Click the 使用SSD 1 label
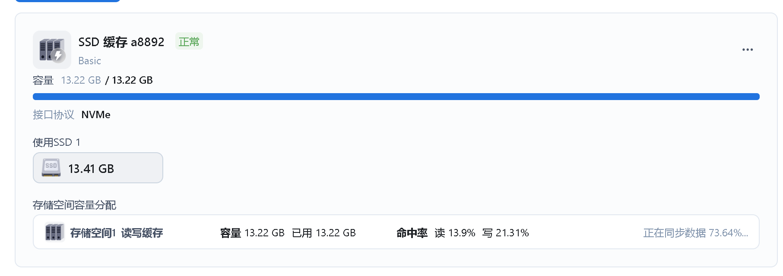783x276 pixels. (x=57, y=142)
